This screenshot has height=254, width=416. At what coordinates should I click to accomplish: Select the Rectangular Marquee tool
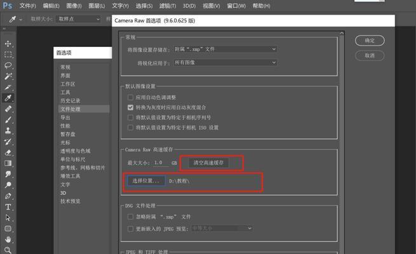click(x=8, y=55)
